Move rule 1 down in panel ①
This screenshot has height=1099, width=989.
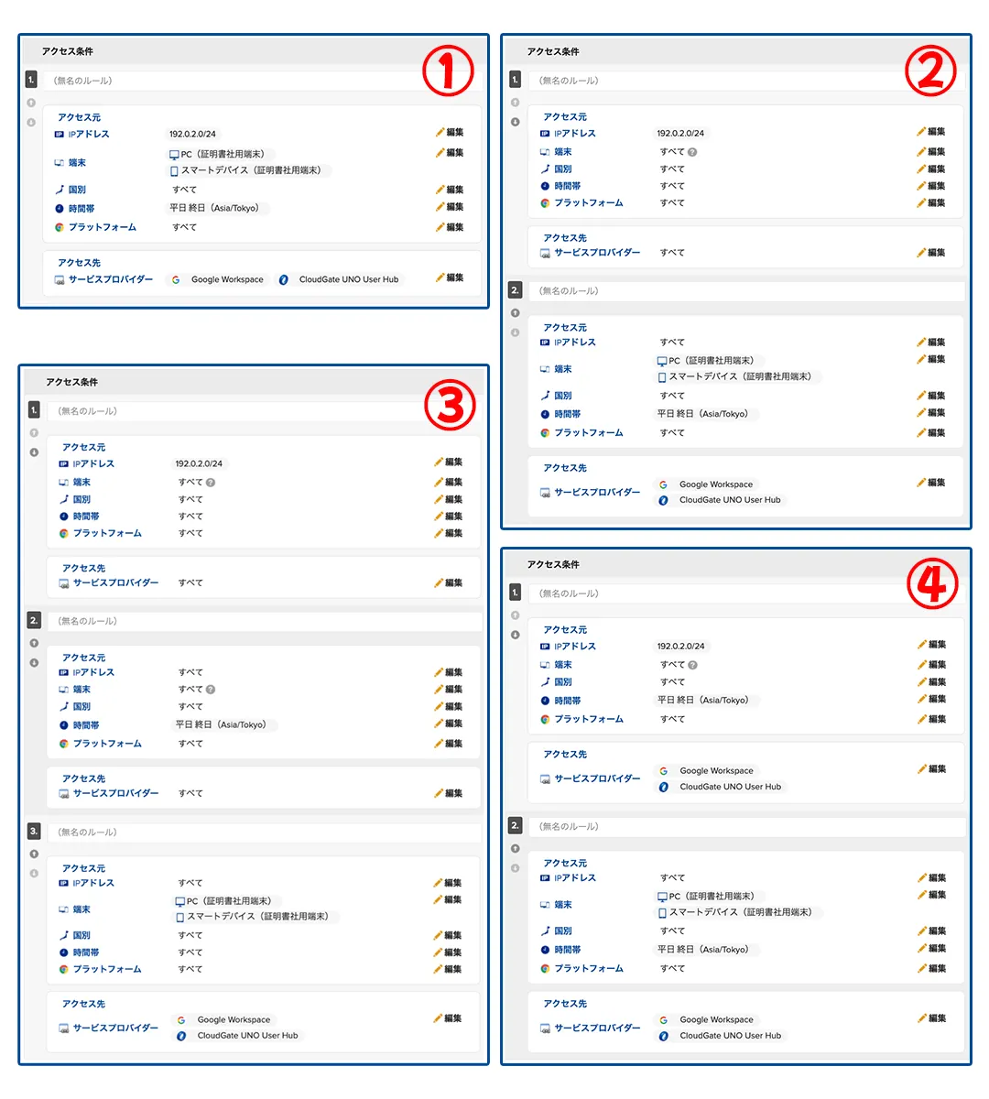pyautogui.click(x=31, y=122)
